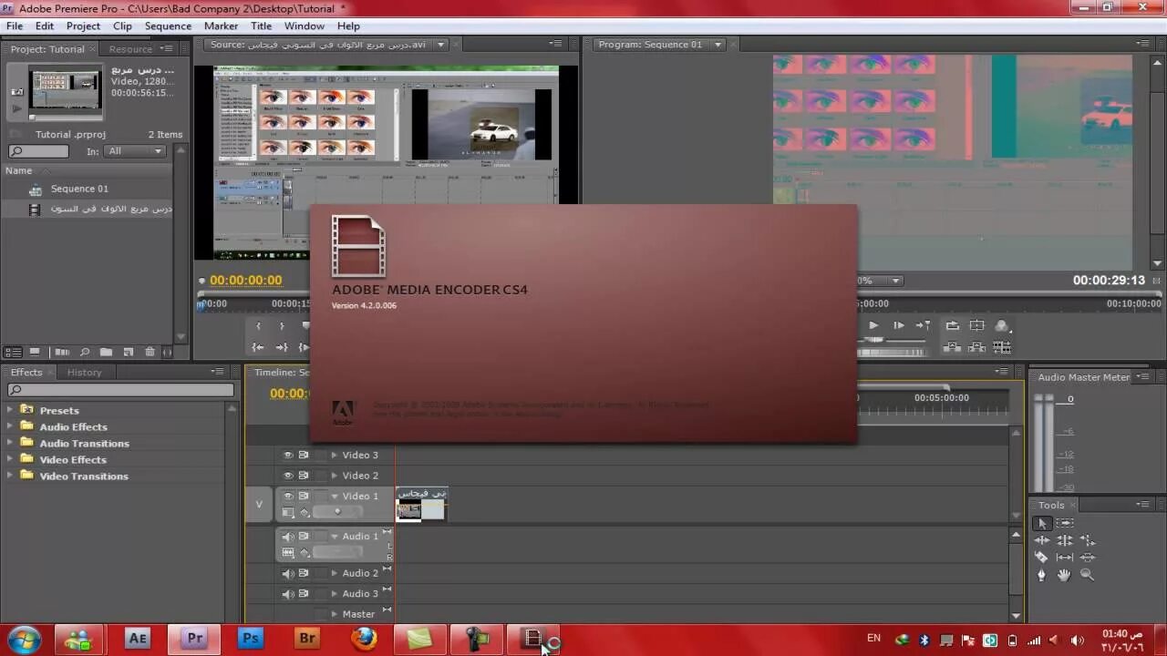Click Trim monitor button in Program monitor

1002,347
